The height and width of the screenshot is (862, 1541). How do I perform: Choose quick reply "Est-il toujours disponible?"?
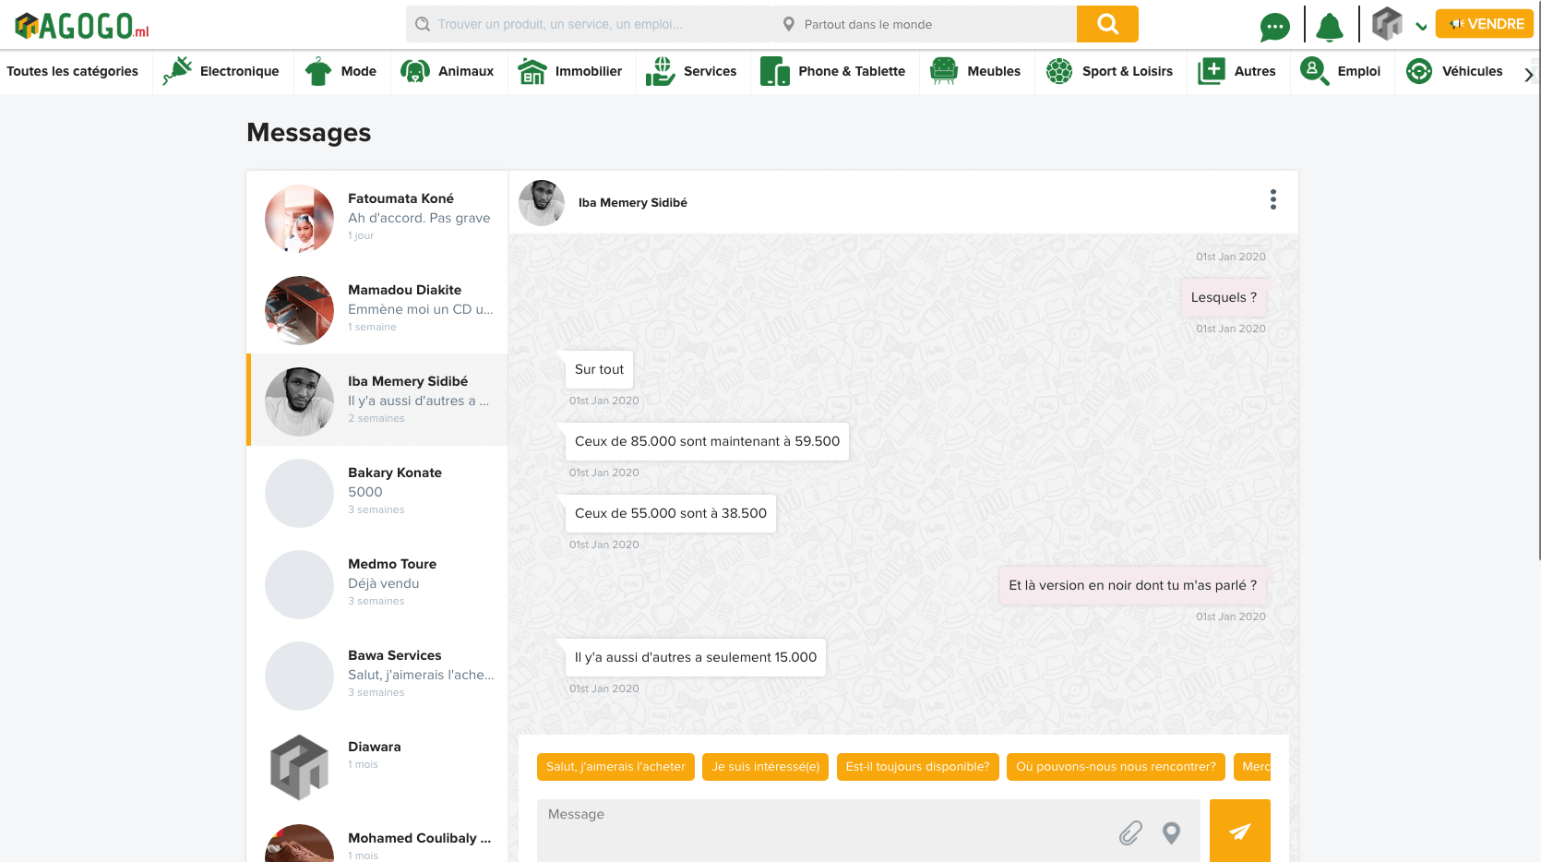(917, 767)
